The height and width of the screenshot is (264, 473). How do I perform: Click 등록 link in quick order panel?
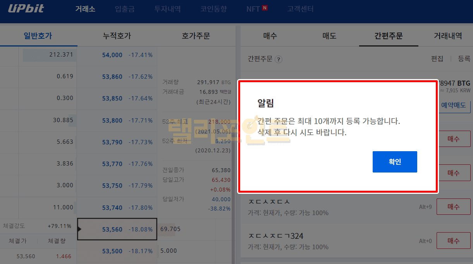click(464, 59)
